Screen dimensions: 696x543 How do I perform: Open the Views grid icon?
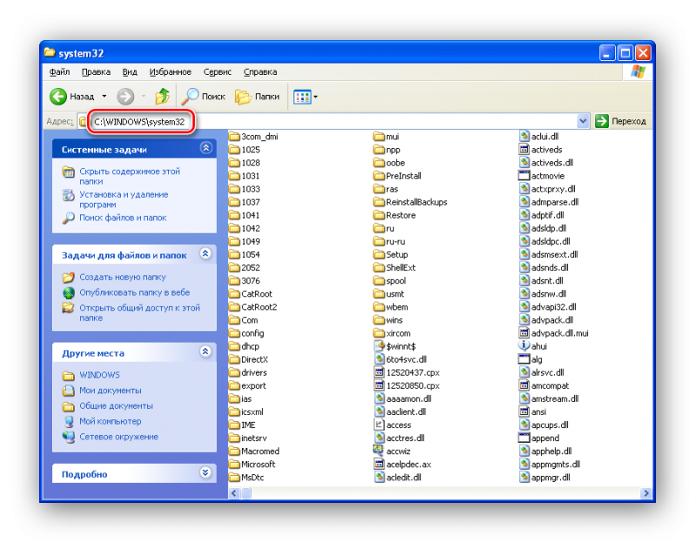pos(302,97)
